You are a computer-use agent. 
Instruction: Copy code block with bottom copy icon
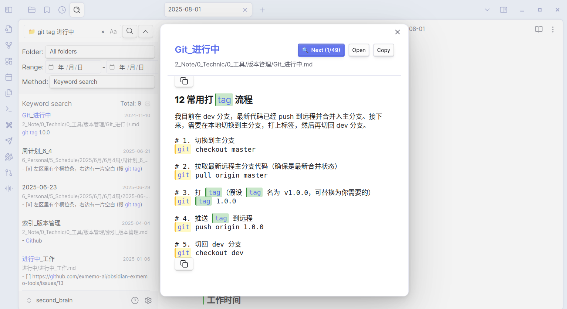pyautogui.click(x=184, y=264)
